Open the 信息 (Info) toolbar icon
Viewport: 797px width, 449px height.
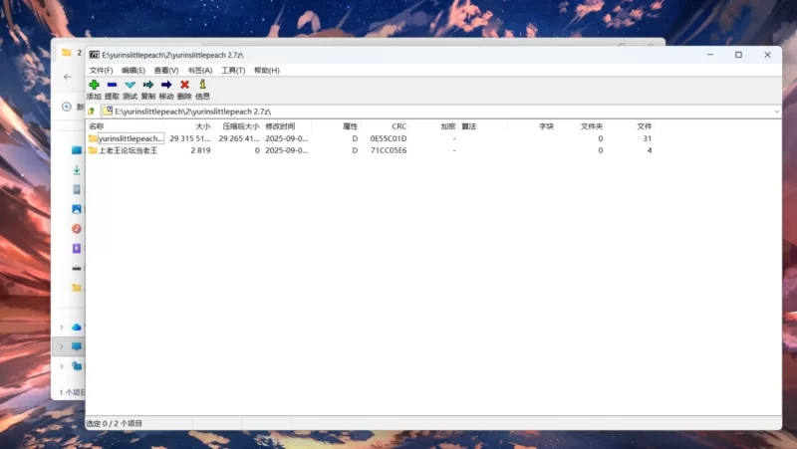(202, 86)
